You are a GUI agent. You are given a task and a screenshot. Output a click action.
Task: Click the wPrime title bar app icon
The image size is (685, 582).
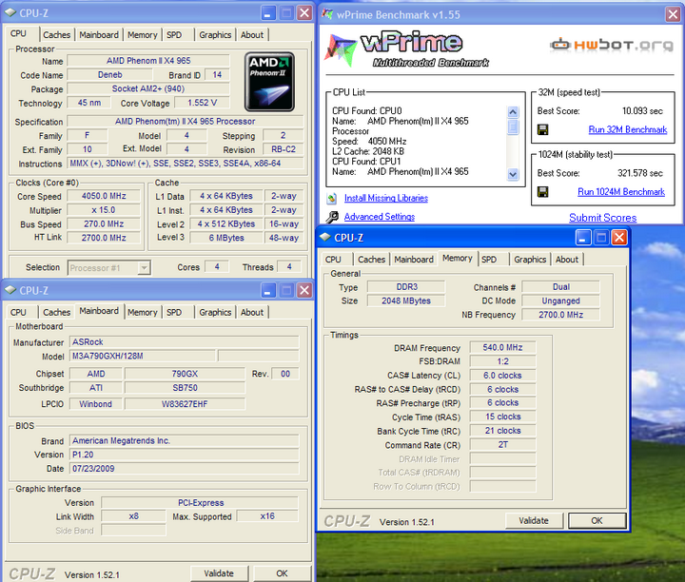(327, 14)
